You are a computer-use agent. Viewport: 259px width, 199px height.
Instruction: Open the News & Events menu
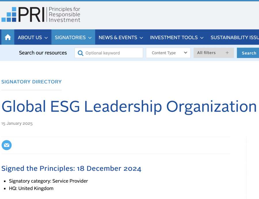coord(118,37)
